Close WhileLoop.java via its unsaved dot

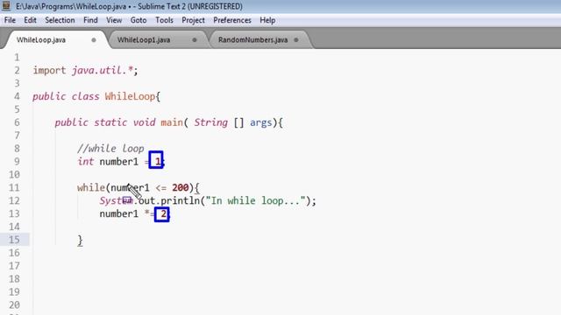pyautogui.click(x=94, y=40)
